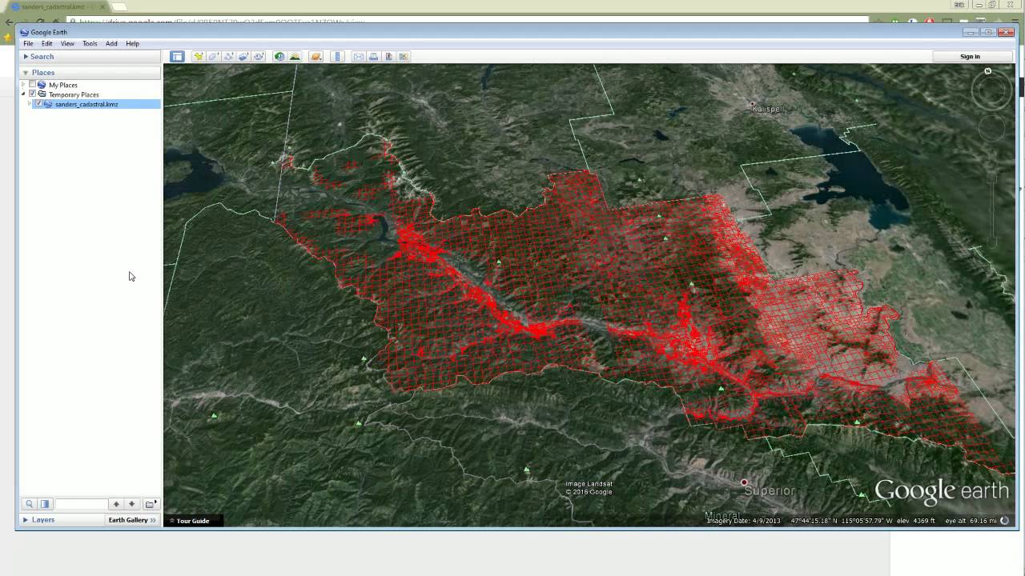
Task: Click the Kalispell city label on map
Action: (768, 109)
